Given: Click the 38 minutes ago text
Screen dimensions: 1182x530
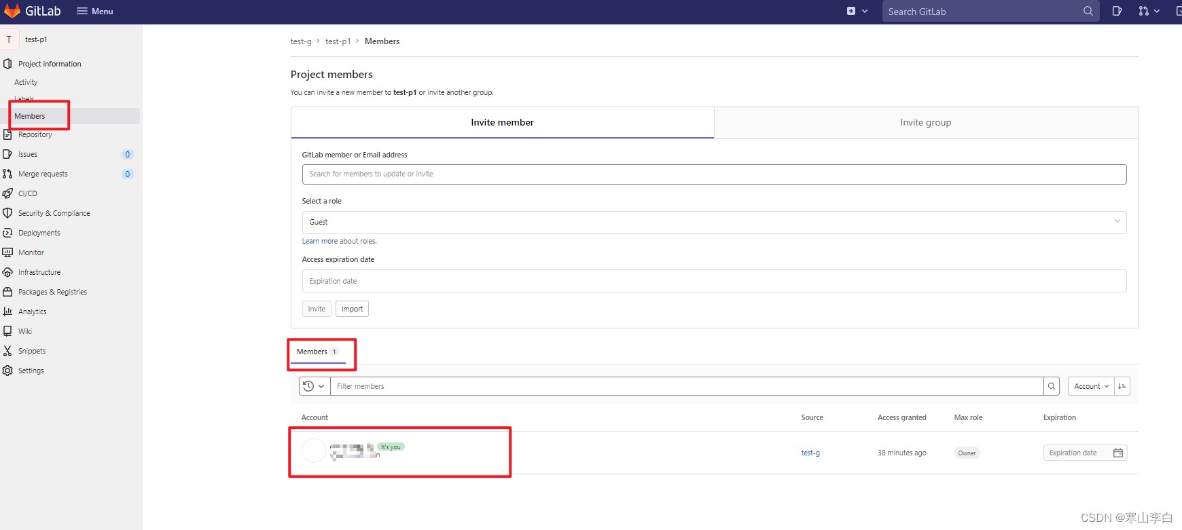Looking at the screenshot, I should click(901, 453).
